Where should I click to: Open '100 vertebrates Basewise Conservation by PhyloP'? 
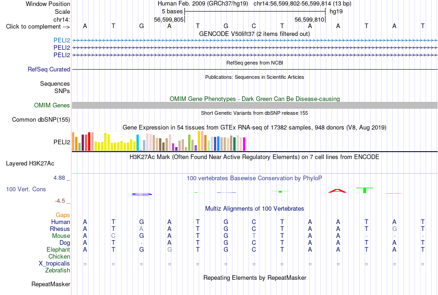click(x=254, y=178)
